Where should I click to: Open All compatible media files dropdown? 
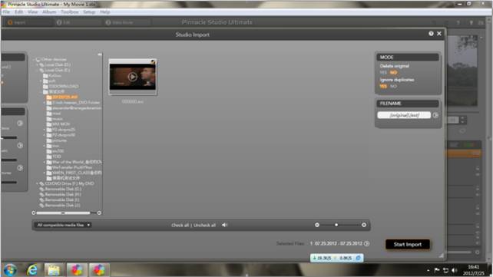[x=63, y=225]
